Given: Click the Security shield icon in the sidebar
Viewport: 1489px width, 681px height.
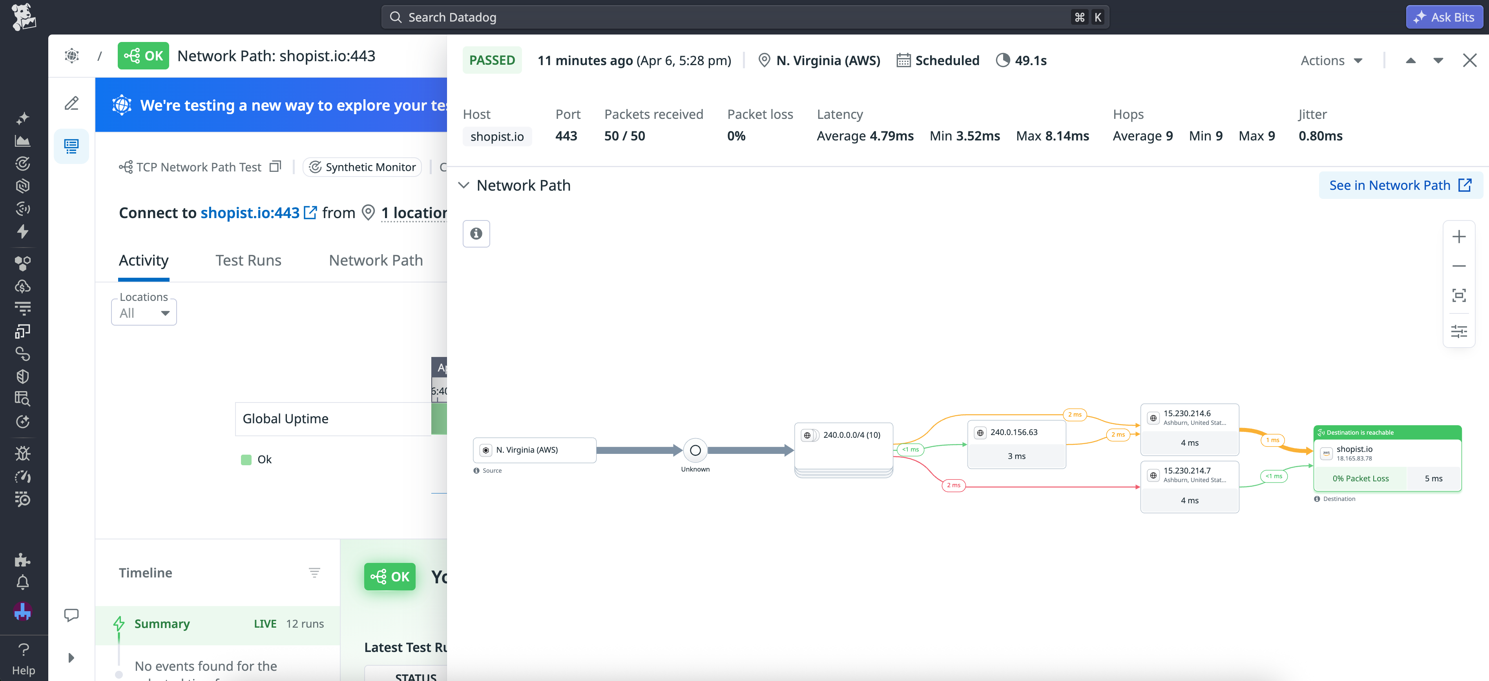Looking at the screenshot, I should [23, 376].
